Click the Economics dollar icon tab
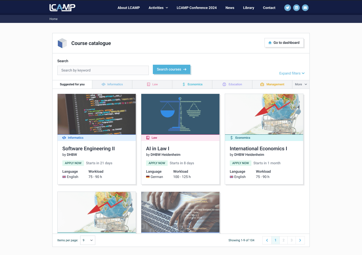This screenshot has height=255, width=362. 184,84
